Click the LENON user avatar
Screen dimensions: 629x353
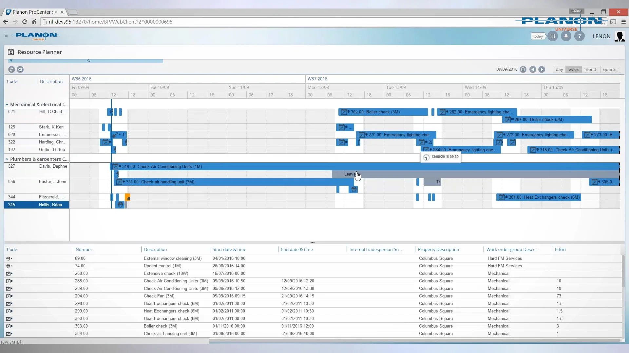619,36
